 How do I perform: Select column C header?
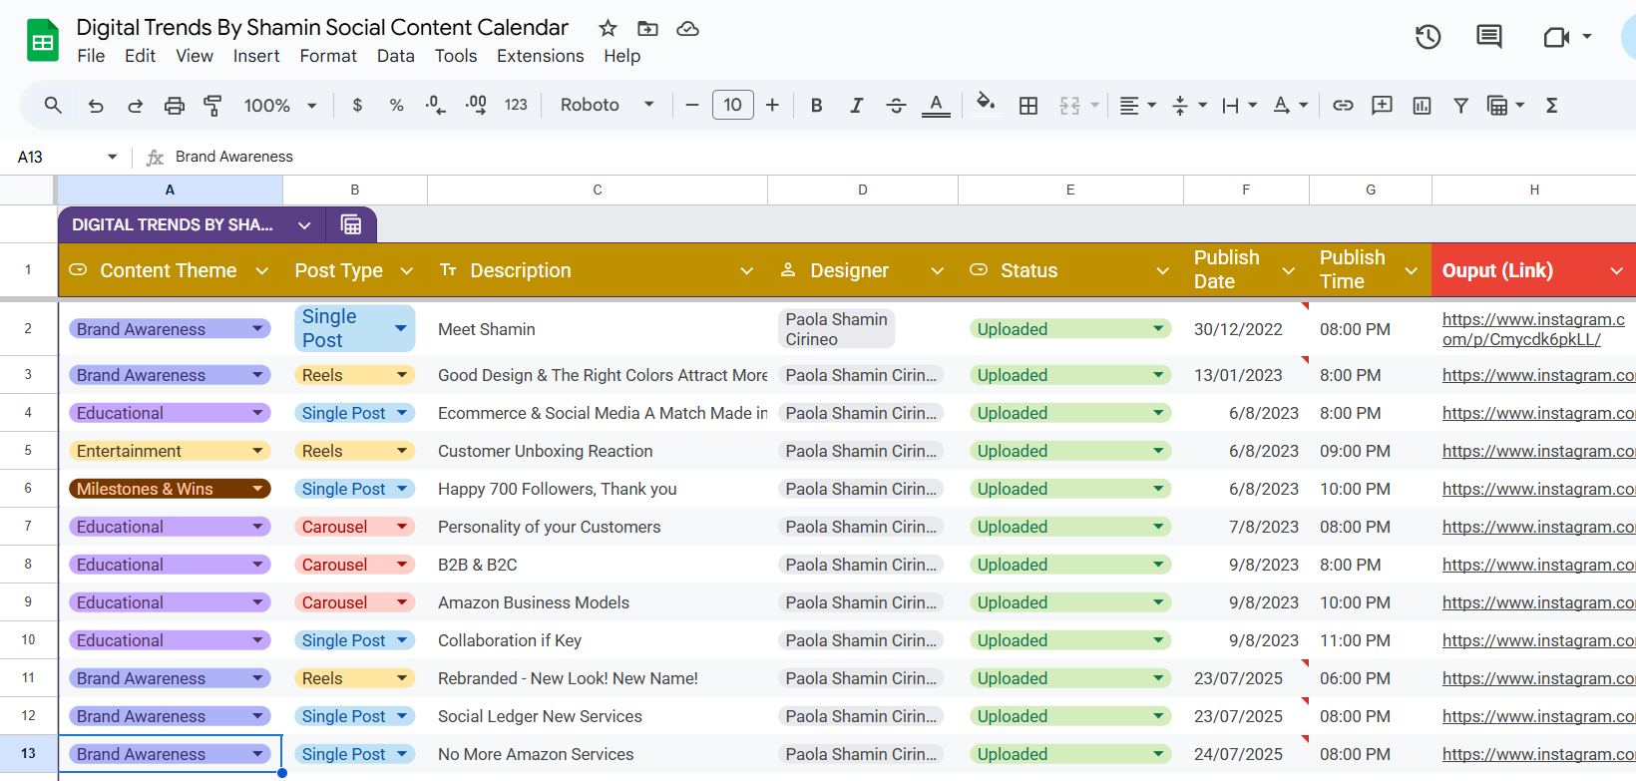pos(598,190)
